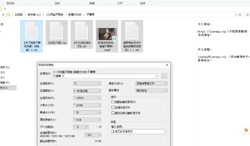The width and height of the screenshot is (250, 146).
Task: Click 新加卷 (U:) in the breadcrumb
Action: pos(34,15)
